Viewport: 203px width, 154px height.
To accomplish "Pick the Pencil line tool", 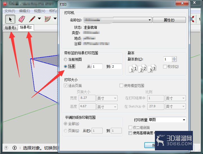I will 32,19.
